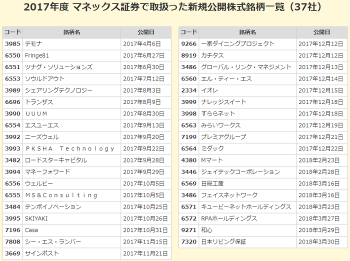
Task: Click ニーズウェル company name
Action: tap(41, 137)
